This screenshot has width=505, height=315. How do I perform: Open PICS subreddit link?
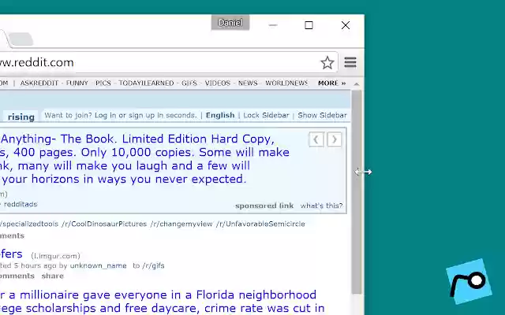click(x=103, y=83)
